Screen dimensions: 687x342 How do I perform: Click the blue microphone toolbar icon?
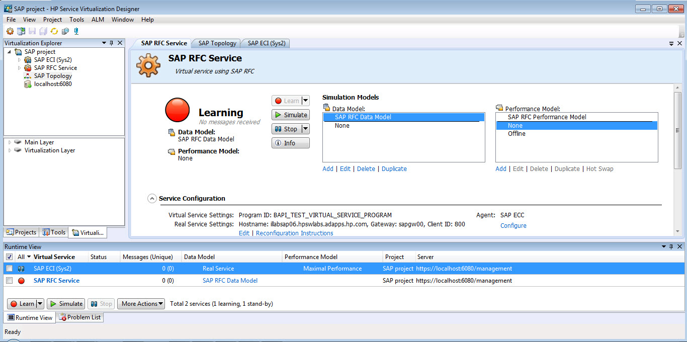pos(76,31)
